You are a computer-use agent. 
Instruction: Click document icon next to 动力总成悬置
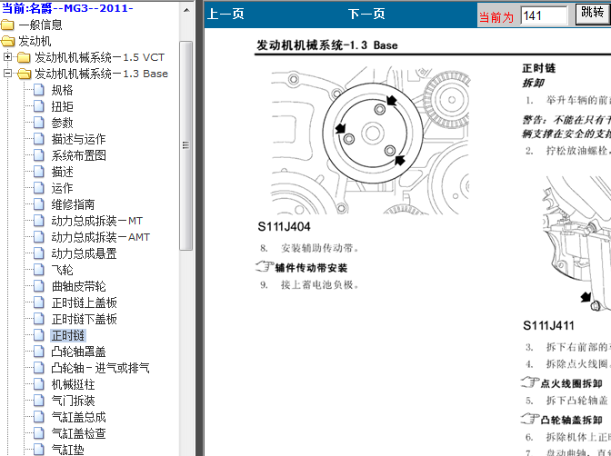38,253
